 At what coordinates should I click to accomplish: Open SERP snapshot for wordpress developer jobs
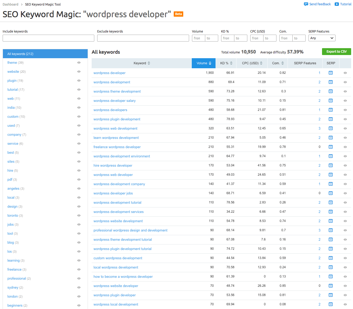[330, 193]
